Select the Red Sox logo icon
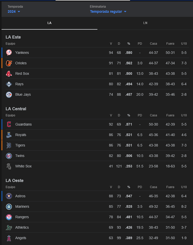Image resolution: width=193 pixels, height=245 pixels. (x=9, y=73)
